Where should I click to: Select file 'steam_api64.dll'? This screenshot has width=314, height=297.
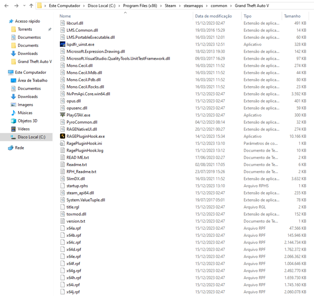[80, 193]
